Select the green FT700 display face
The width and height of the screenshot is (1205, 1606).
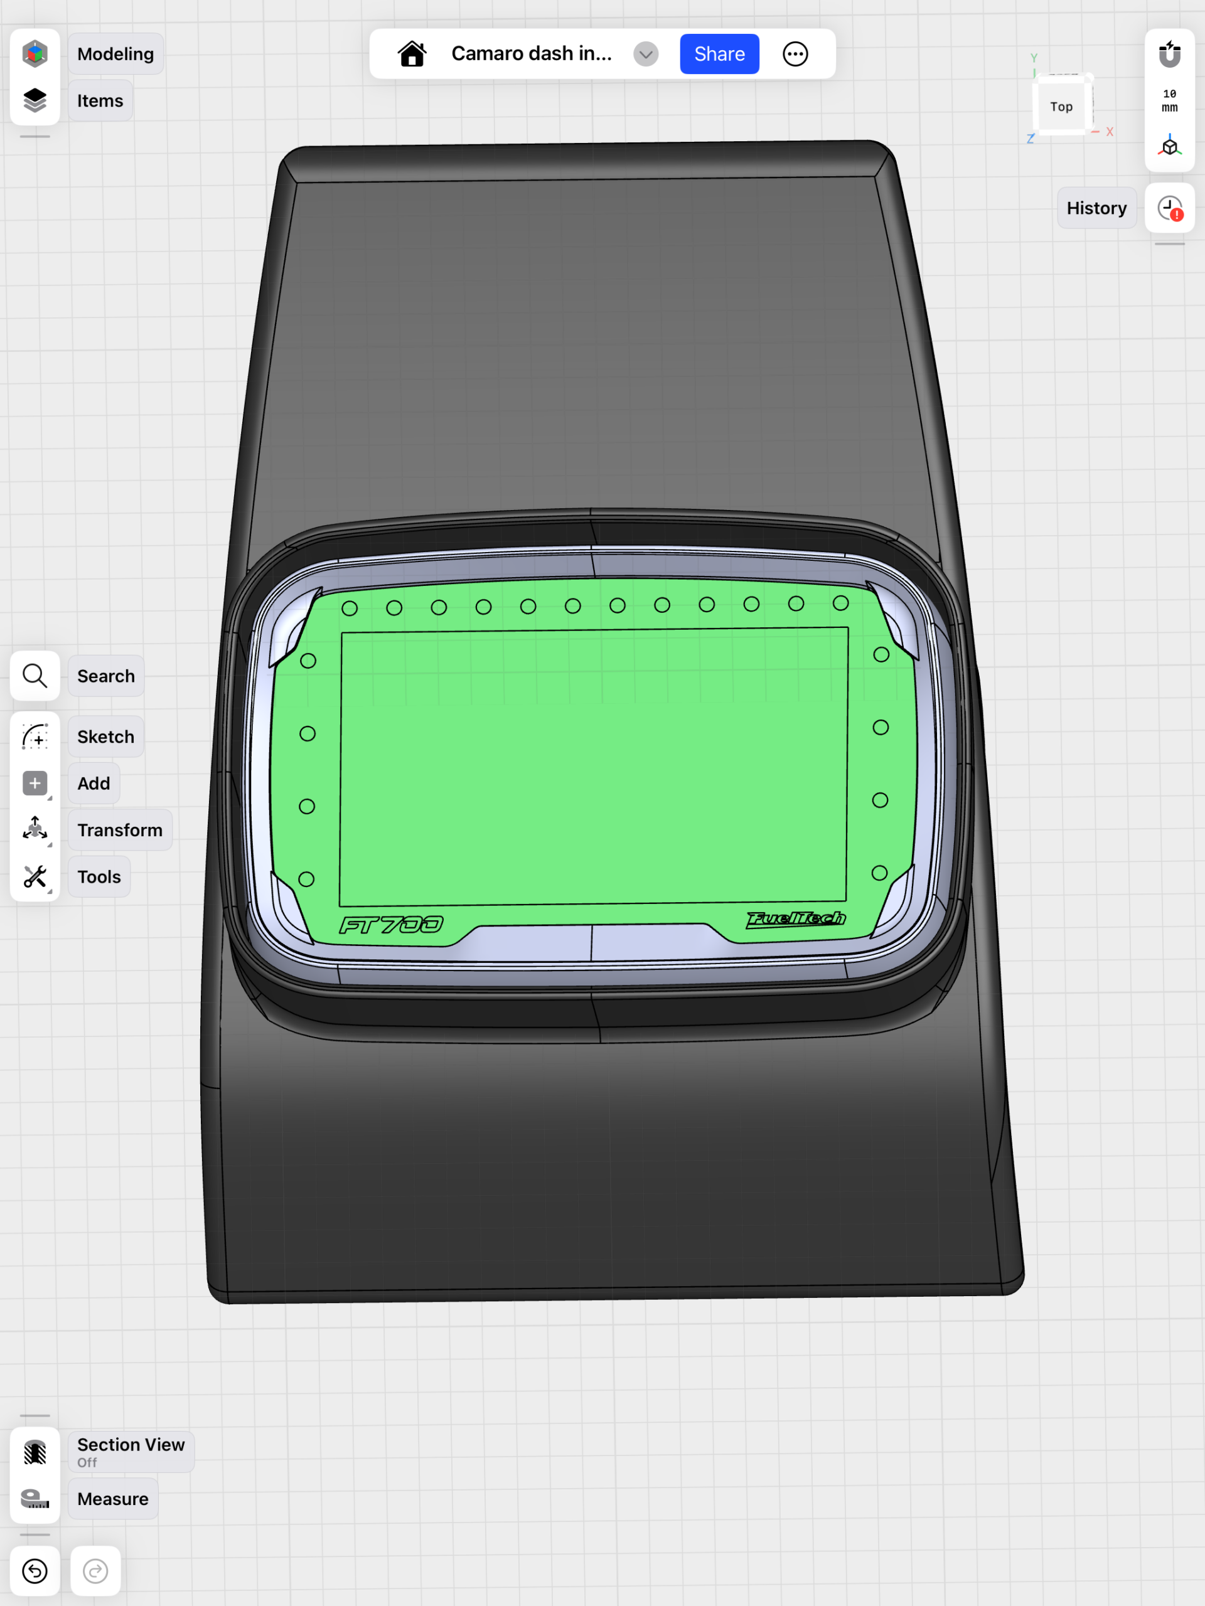click(x=592, y=766)
